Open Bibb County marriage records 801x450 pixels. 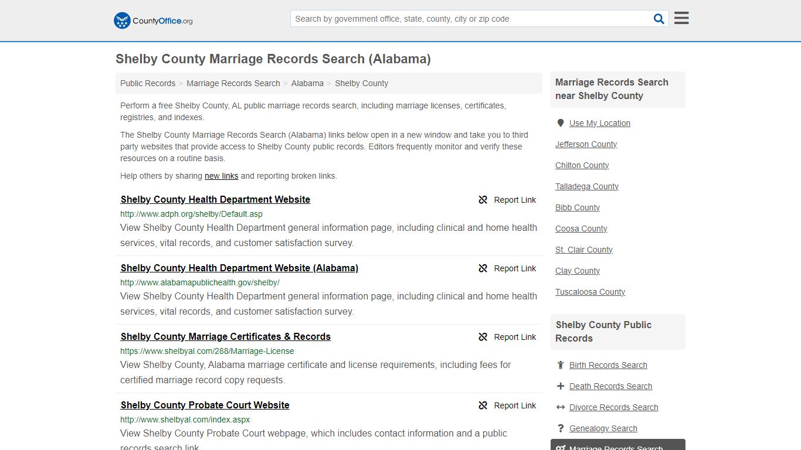578,207
